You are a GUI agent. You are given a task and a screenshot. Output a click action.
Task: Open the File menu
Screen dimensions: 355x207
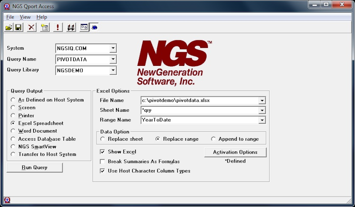(10, 17)
